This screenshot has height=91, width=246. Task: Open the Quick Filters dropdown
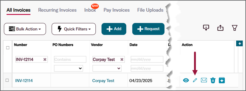(x=74, y=29)
